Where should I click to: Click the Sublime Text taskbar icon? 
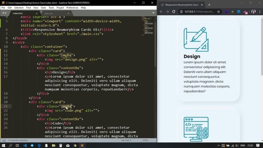[82, 146]
